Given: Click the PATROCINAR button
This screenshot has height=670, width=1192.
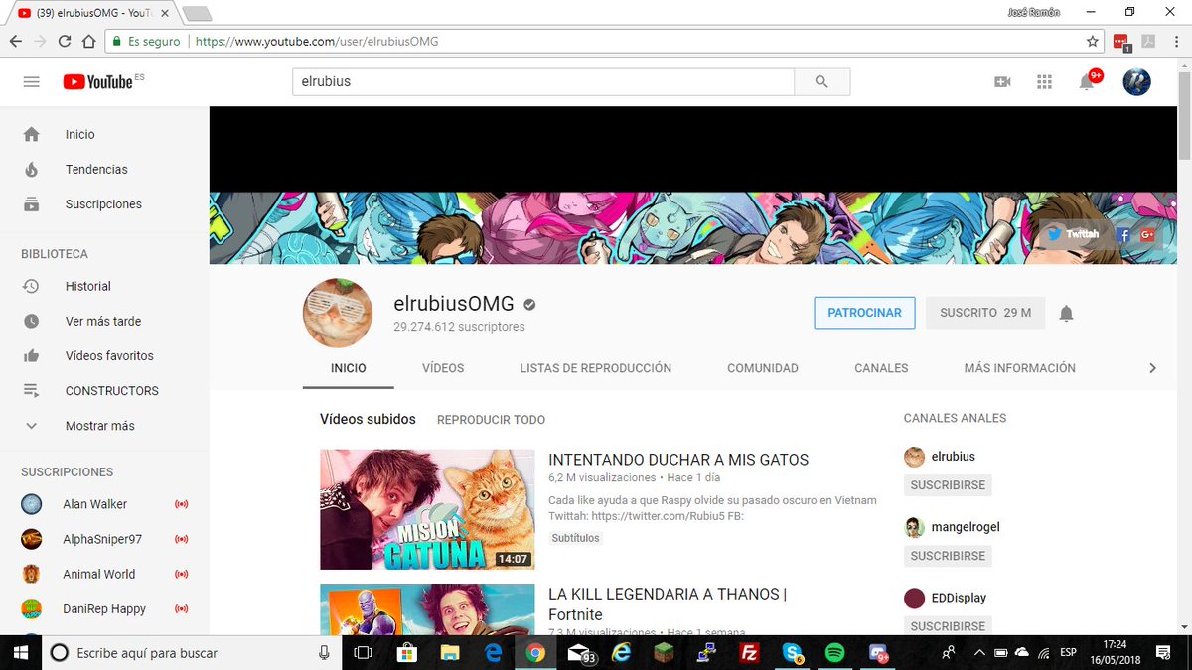Looking at the screenshot, I should point(864,313).
